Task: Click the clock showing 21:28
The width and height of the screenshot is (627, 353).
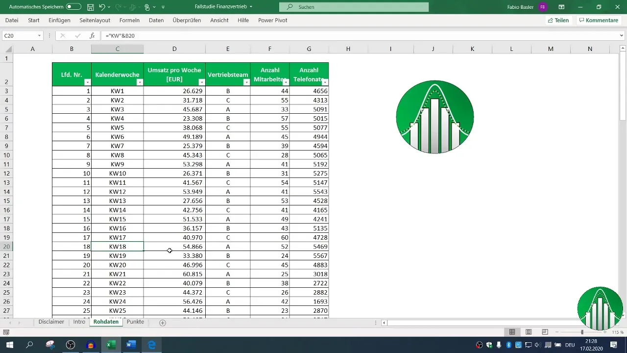Action: 591,341
